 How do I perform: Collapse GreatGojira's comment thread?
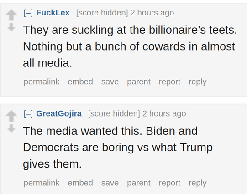point(28,114)
